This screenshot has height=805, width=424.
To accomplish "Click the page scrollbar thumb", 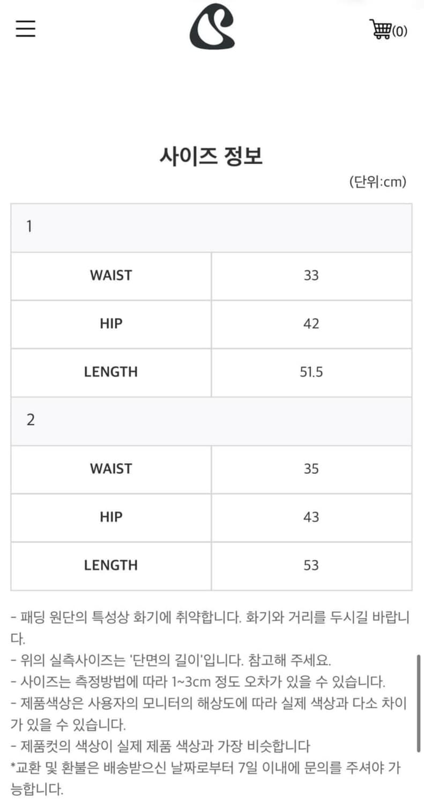I will click(x=419, y=703).
